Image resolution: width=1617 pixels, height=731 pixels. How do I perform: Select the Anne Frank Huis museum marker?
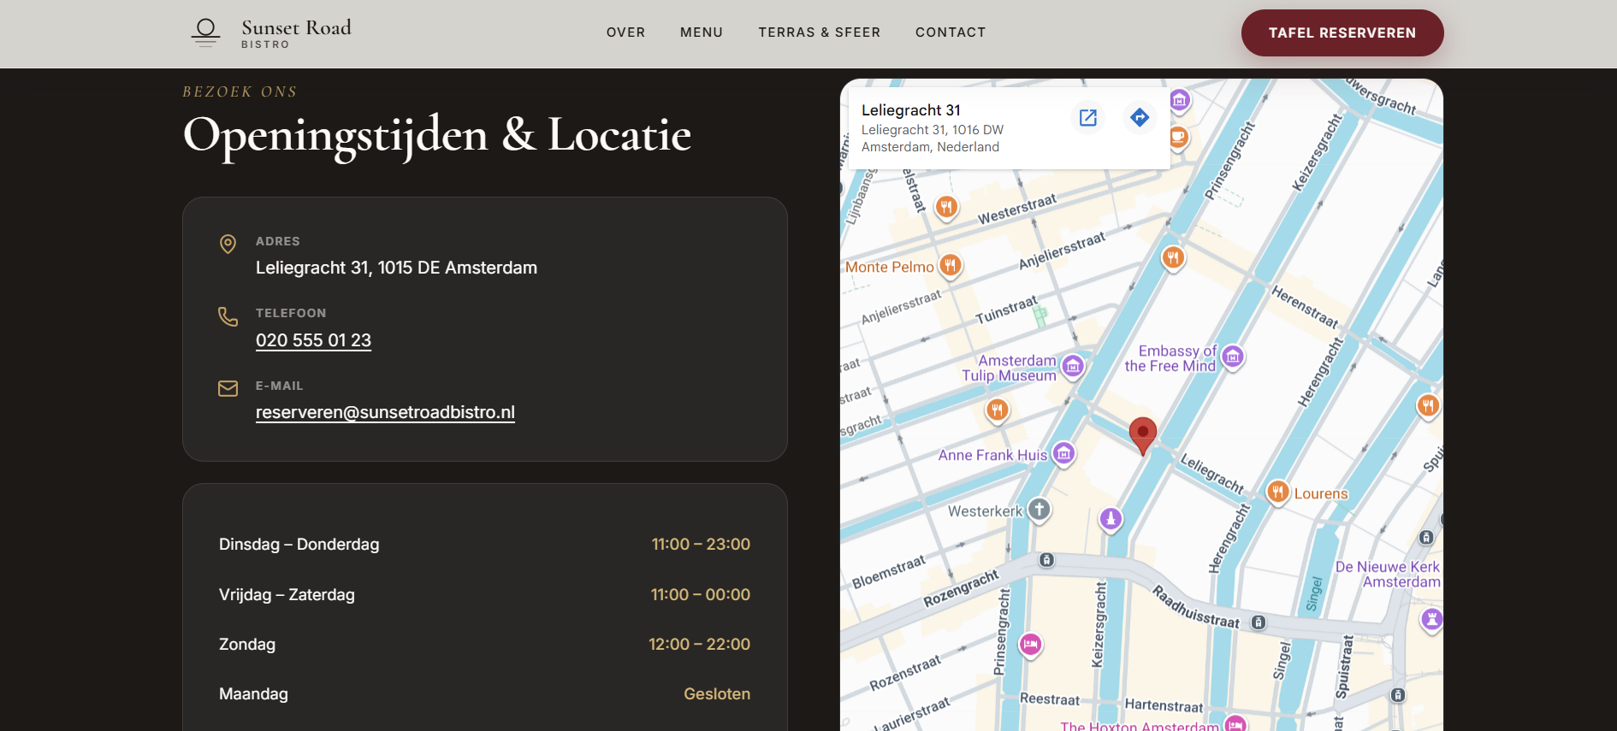point(1063,454)
